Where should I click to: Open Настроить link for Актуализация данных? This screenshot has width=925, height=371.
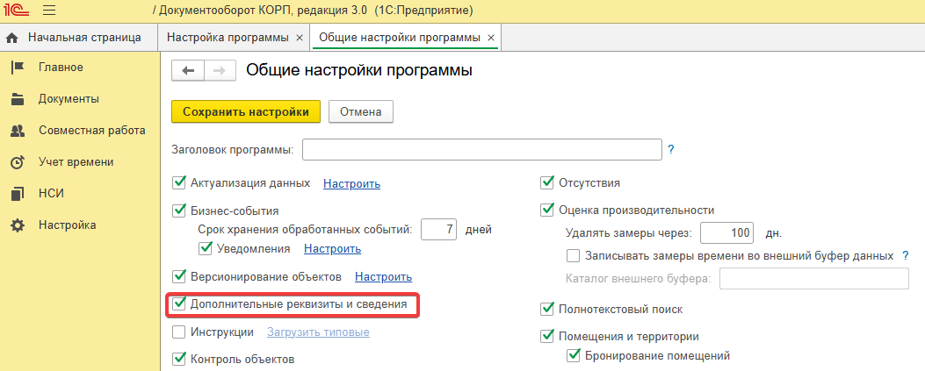coord(351,183)
